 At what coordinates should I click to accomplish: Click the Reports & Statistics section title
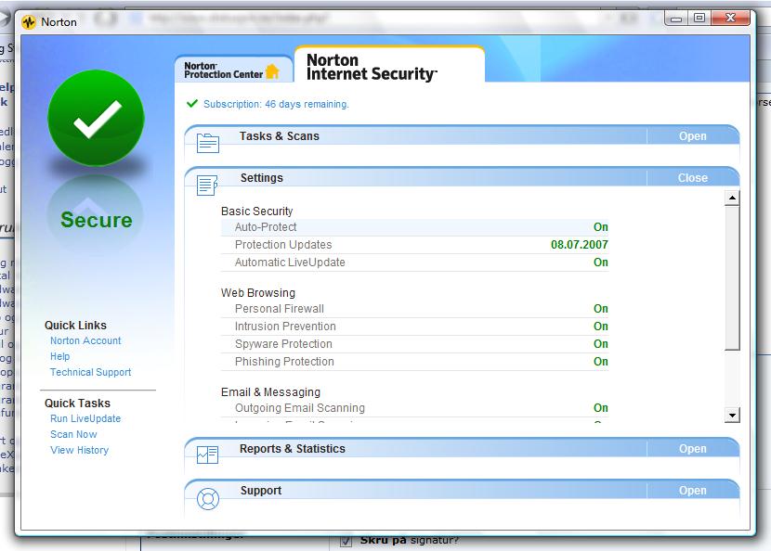pos(293,448)
